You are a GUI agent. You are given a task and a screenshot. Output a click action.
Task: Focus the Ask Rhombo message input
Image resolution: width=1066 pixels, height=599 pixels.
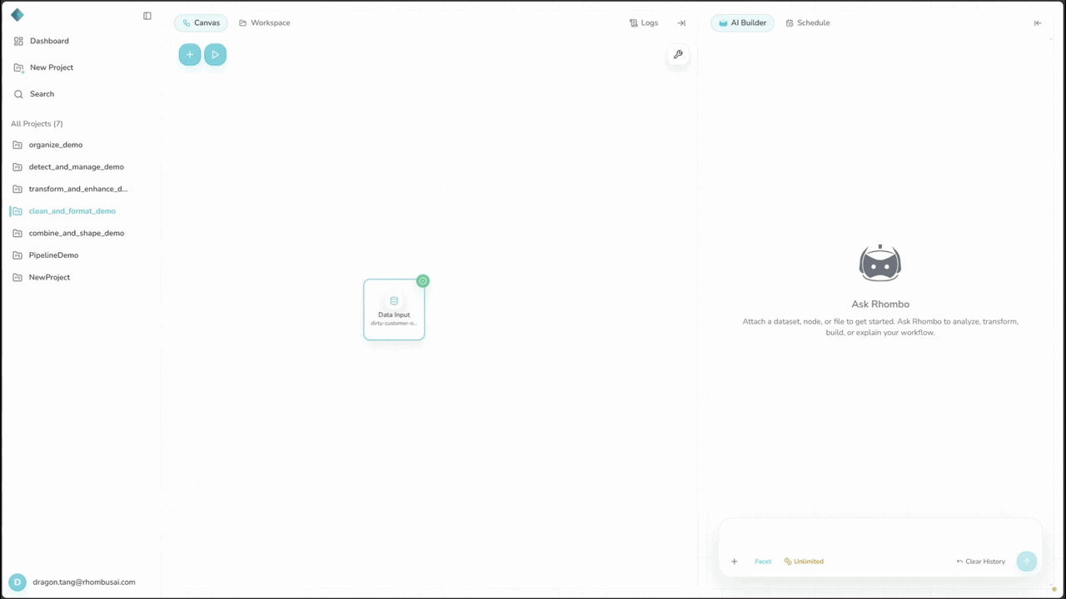click(880, 535)
